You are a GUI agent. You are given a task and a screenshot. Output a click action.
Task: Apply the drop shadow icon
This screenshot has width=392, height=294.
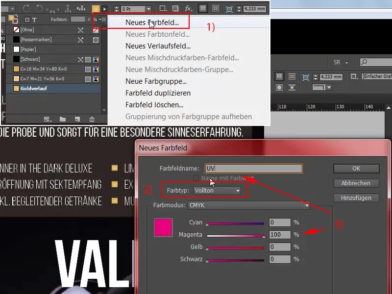175,8
